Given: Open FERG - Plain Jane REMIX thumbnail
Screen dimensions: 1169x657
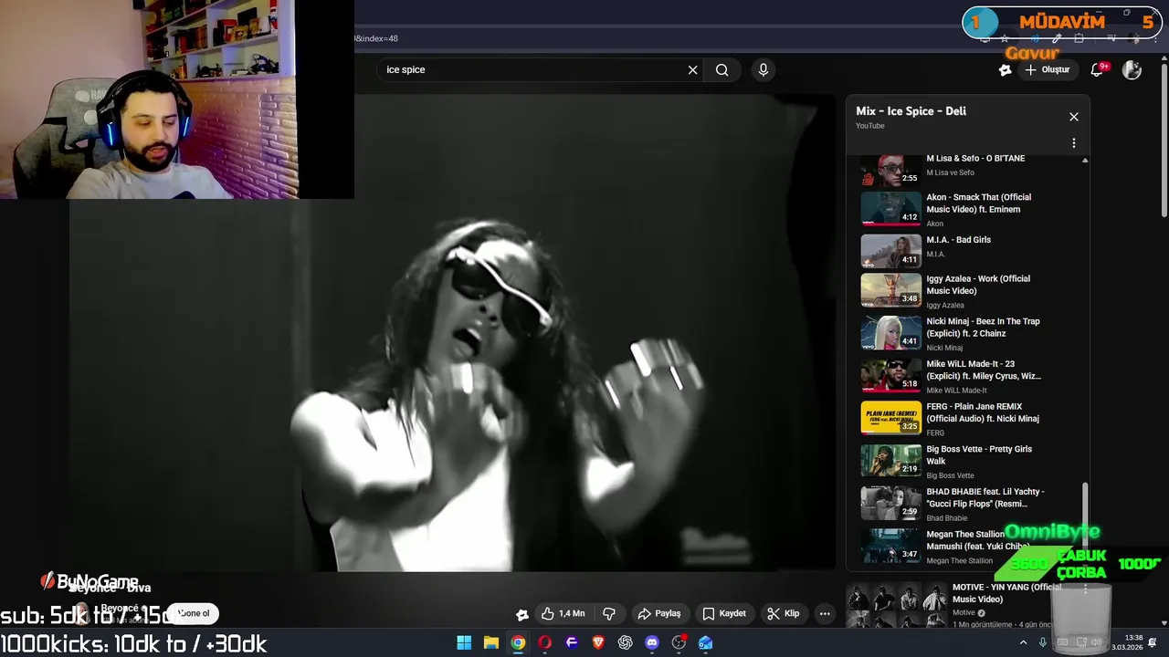Looking at the screenshot, I should coord(890,417).
